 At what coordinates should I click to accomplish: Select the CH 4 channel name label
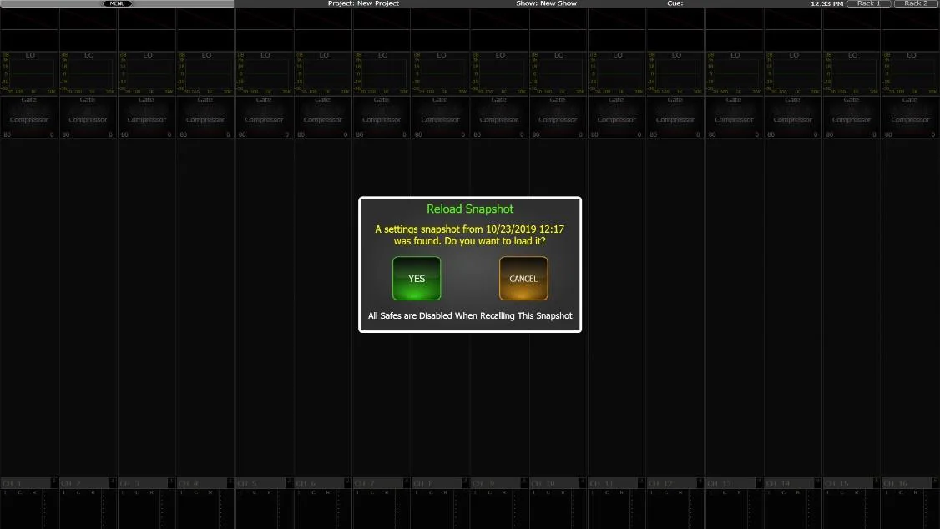point(201,483)
